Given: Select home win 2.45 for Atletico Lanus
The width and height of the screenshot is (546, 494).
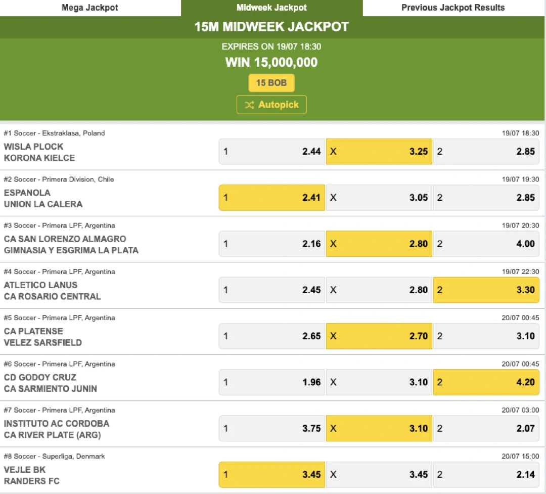Looking at the screenshot, I should [271, 290].
